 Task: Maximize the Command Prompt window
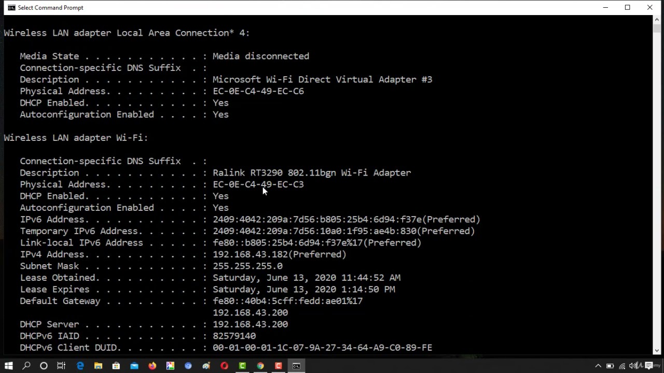tap(628, 7)
